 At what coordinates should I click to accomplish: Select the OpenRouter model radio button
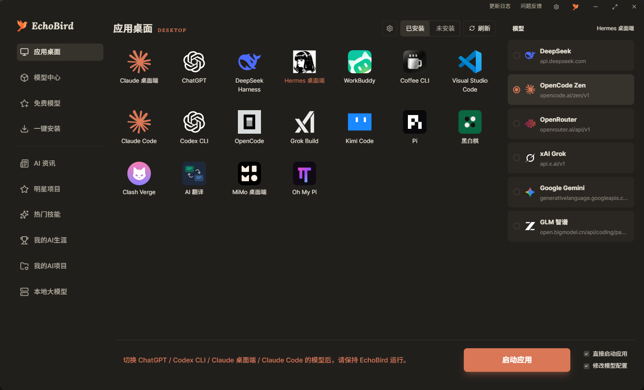(x=517, y=124)
